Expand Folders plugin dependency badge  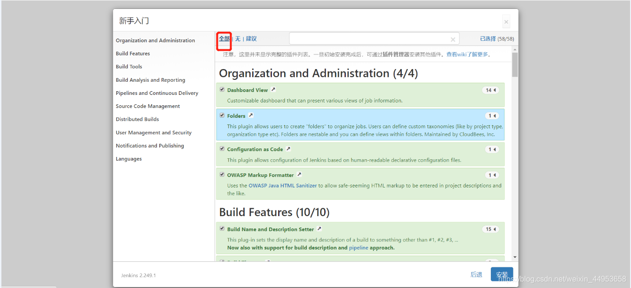click(492, 116)
